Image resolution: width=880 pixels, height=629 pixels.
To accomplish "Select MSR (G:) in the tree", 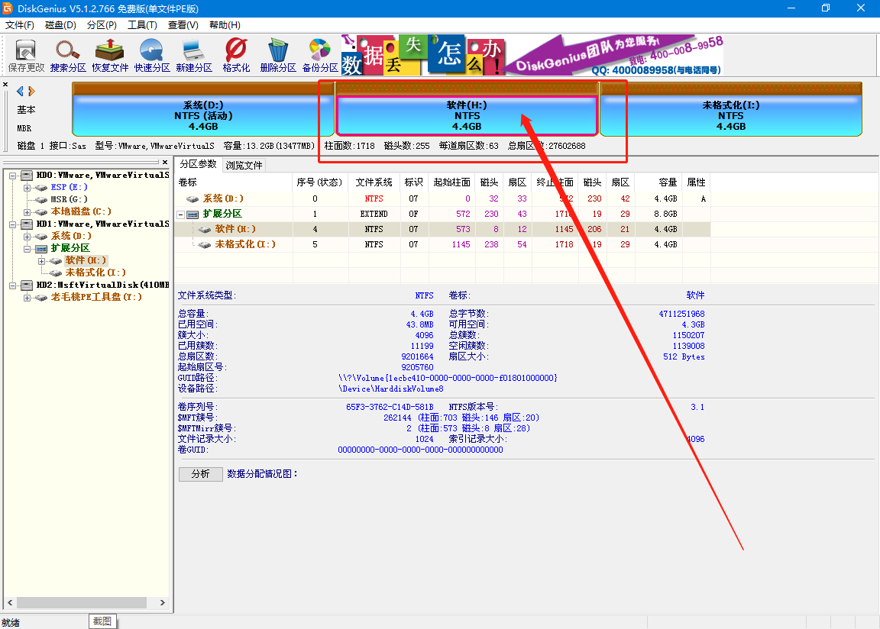I will coord(69,199).
